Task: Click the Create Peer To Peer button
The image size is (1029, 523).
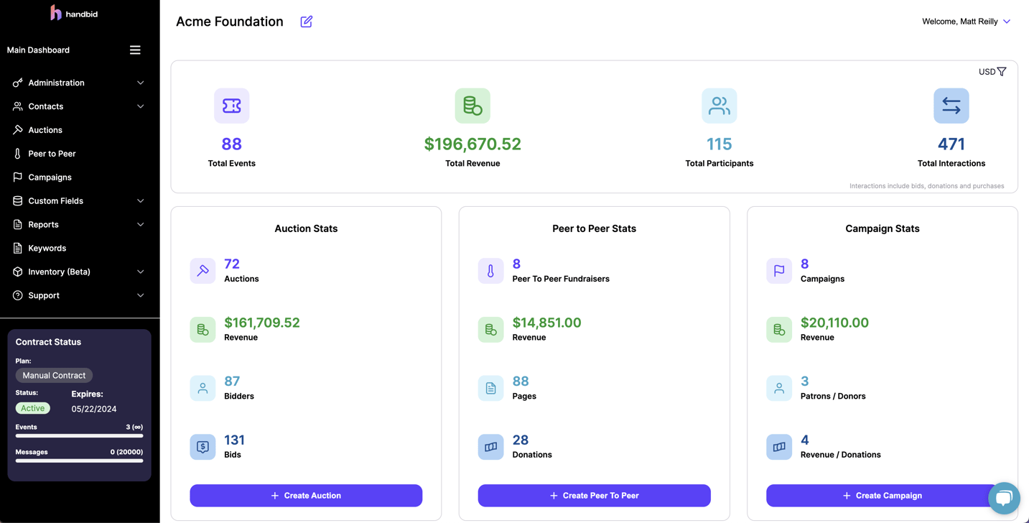Action: pos(595,496)
